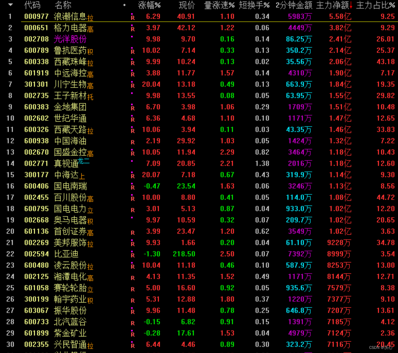
Task: Click the R marker for 格力电器
Action: 133,28
